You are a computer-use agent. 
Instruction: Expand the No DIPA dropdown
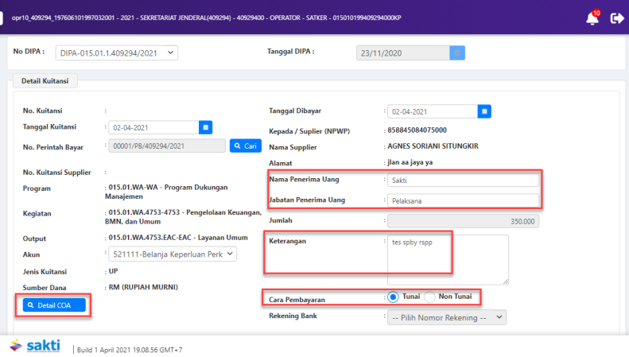point(117,53)
